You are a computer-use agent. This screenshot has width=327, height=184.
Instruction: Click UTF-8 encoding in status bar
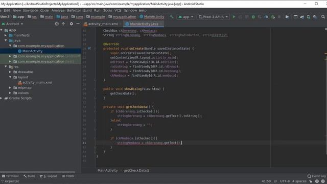(285, 181)
